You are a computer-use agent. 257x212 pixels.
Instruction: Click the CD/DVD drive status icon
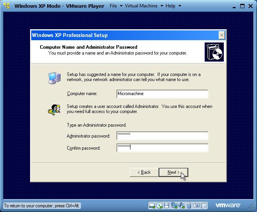coord(159,205)
